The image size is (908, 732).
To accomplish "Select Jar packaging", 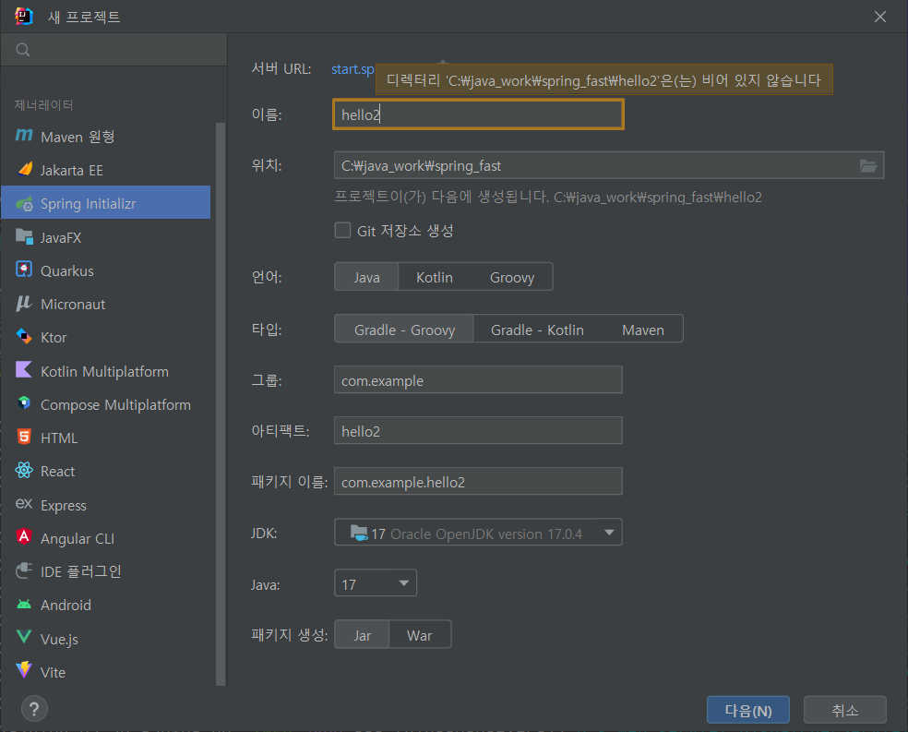I will coord(362,635).
